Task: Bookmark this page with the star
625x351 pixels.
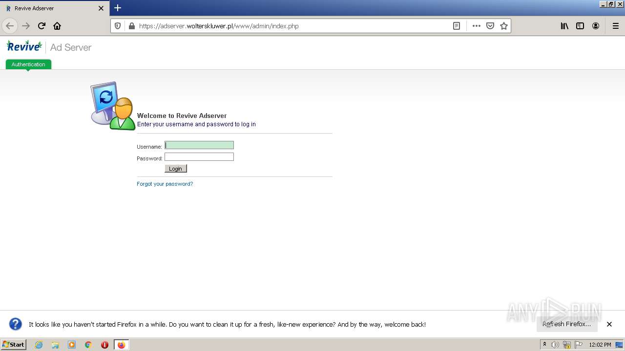Action: pyautogui.click(x=504, y=26)
